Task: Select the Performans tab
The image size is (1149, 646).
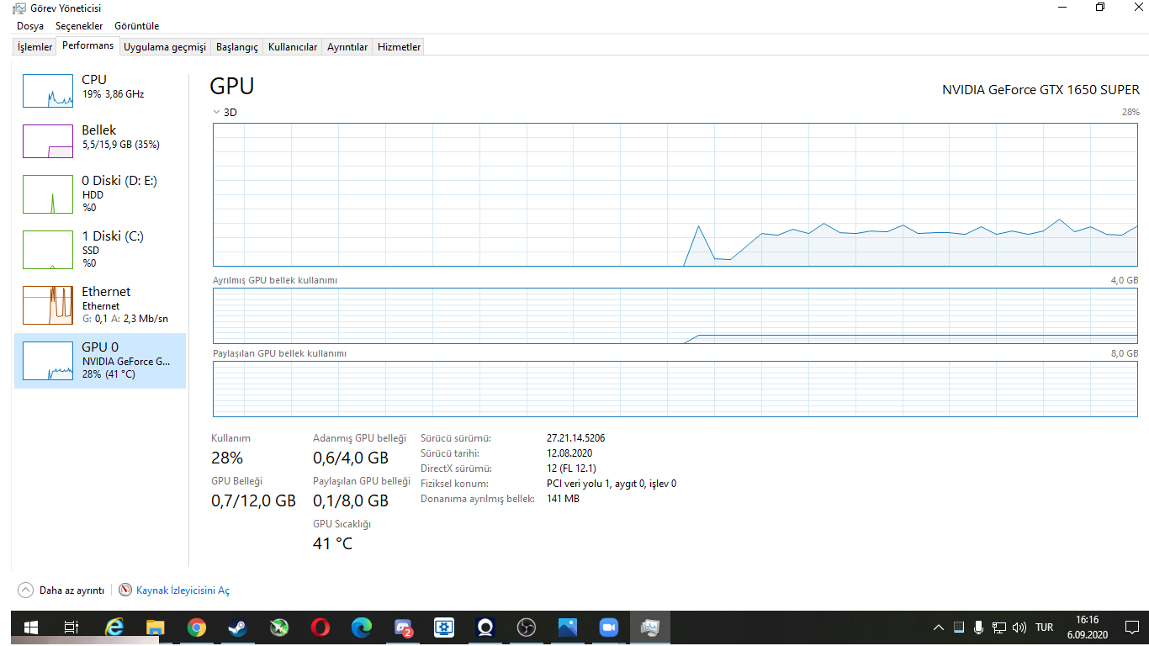Action: click(87, 45)
